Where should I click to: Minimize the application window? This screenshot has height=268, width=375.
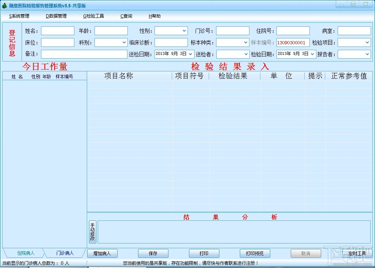[x=342, y=4]
